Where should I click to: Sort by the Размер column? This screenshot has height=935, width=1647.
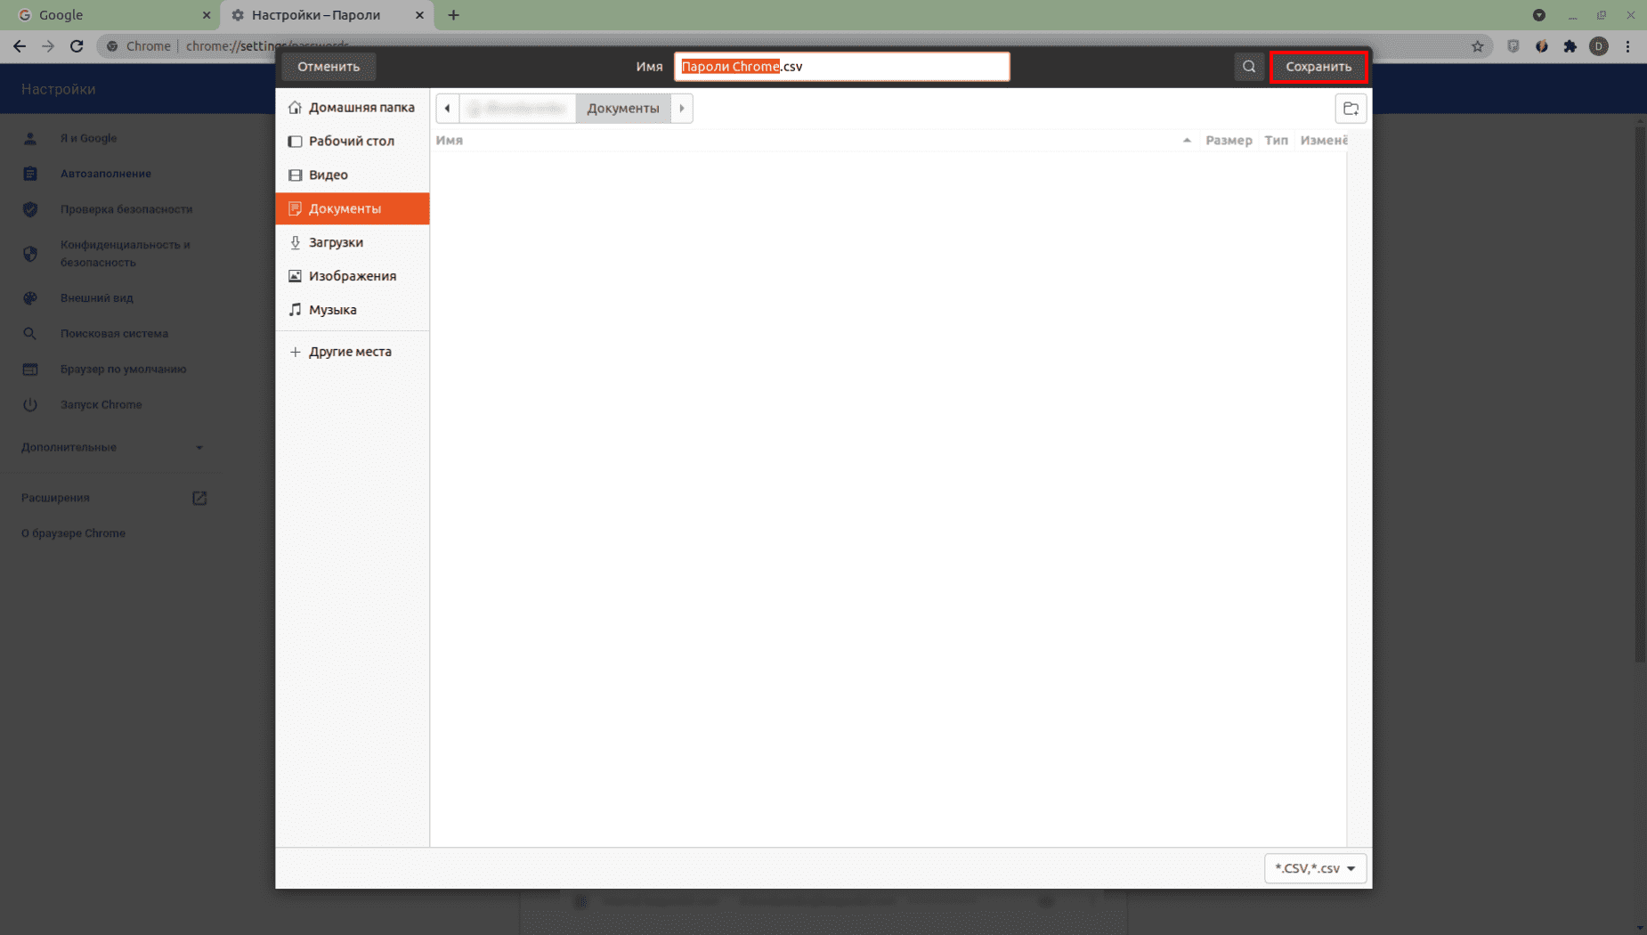point(1228,140)
